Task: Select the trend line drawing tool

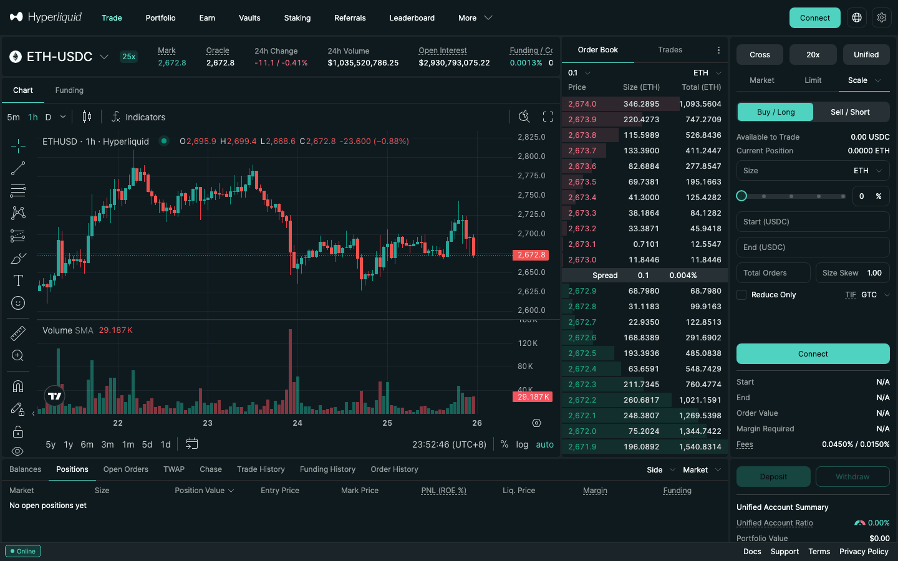Action: 18,168
